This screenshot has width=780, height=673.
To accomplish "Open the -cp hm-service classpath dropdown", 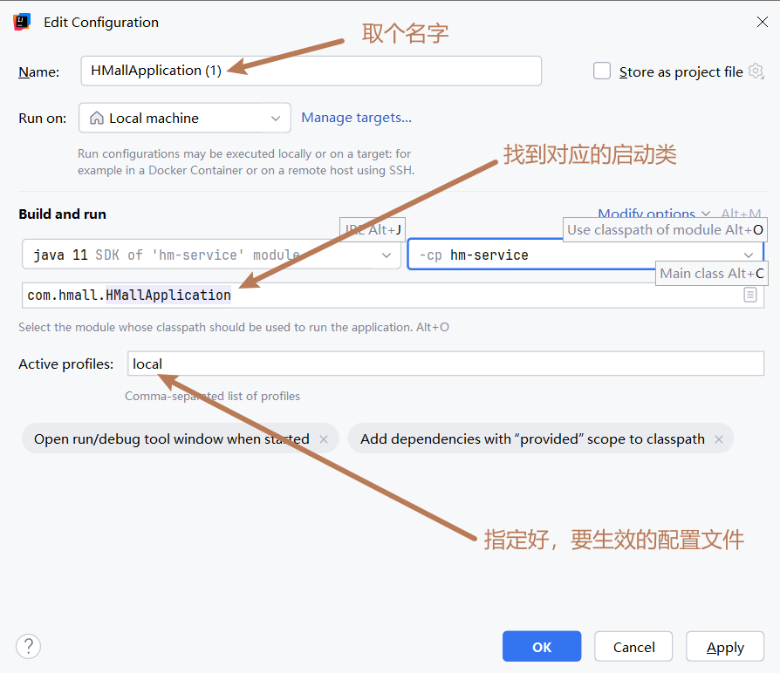I will (x=585, y=255).
